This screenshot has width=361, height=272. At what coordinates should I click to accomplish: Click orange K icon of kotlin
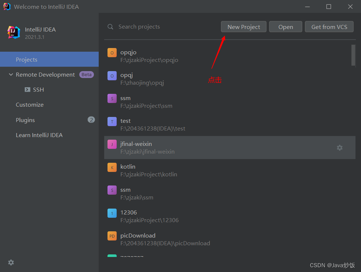(112, 167)
